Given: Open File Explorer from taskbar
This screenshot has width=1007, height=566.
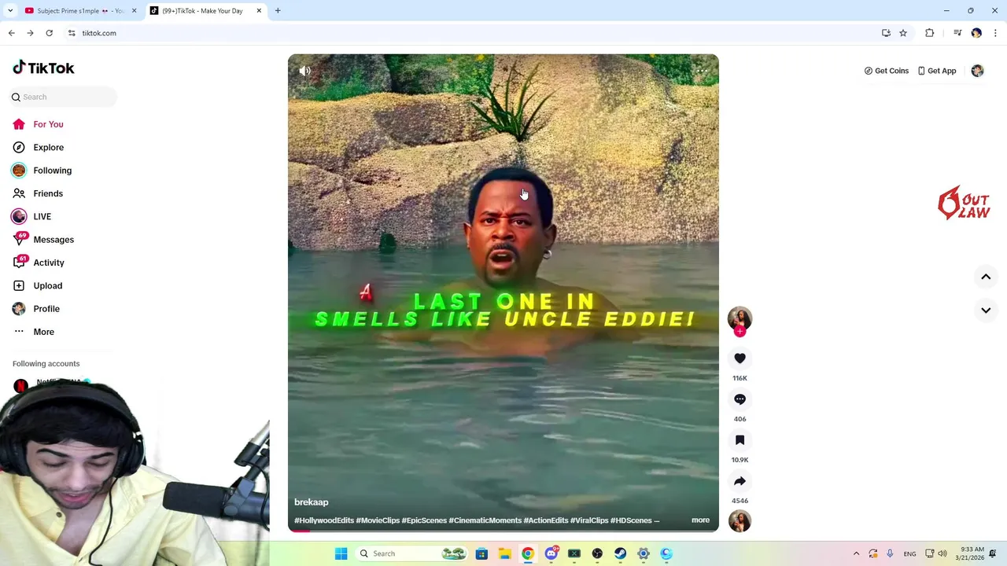Looking at the screenshot, I should tap(504, 553).
